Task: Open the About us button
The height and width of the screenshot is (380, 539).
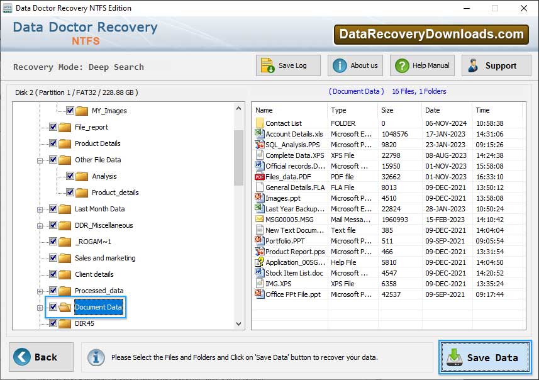Action: (x=355, y=65)
